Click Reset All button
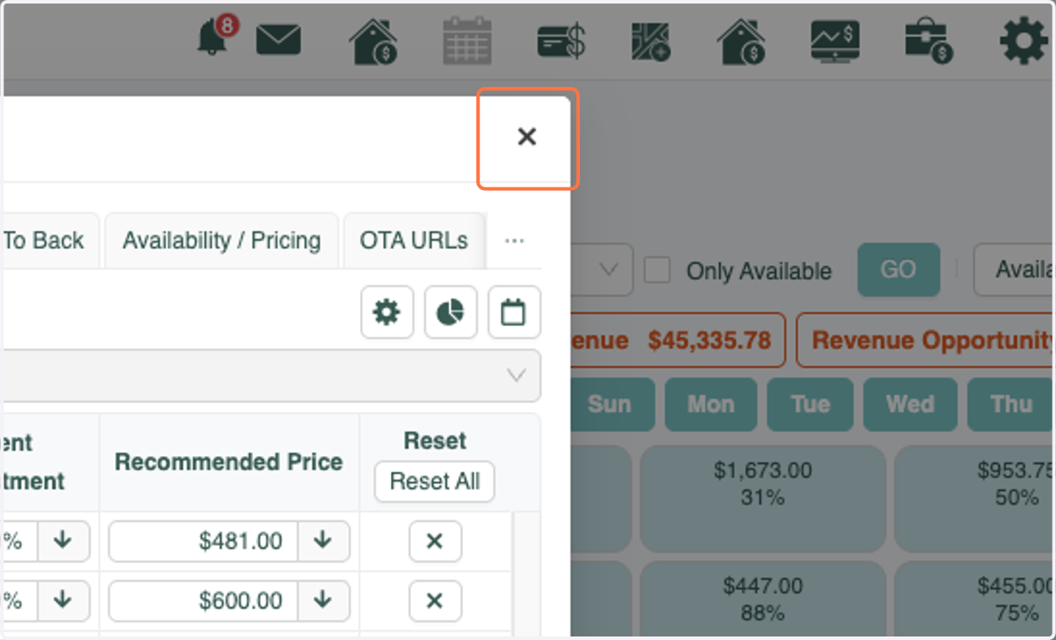 point(435,482)
